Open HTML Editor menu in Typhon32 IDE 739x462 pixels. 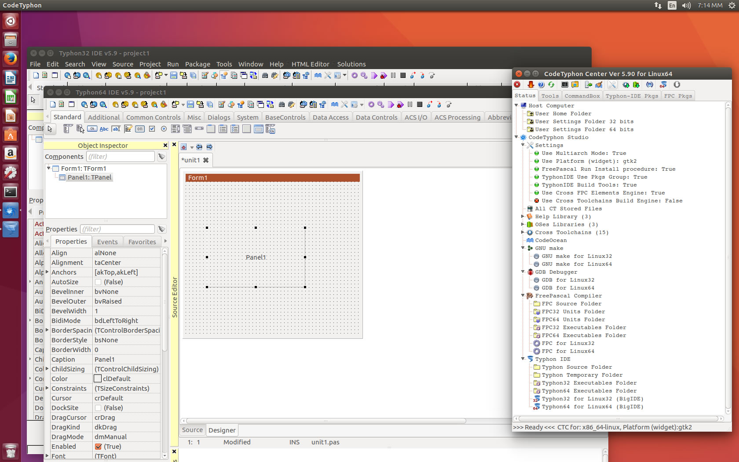[310, 64]
